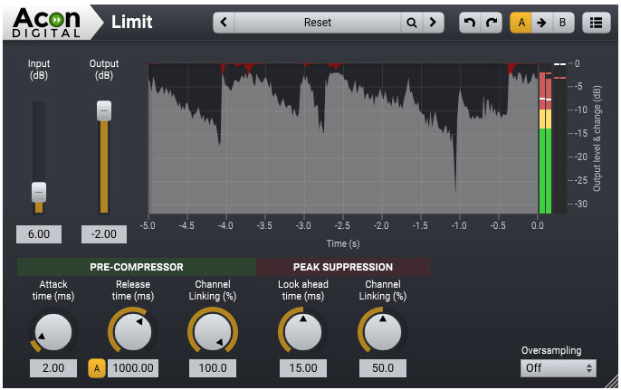Edit the Input dB value 6.00
The width and height of the screenshot is (621, 390).
[x=39, y=234]
